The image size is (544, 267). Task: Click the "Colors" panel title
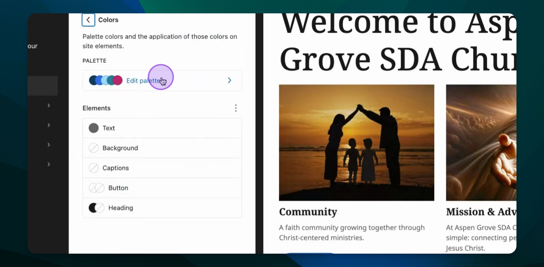point(108,20)
